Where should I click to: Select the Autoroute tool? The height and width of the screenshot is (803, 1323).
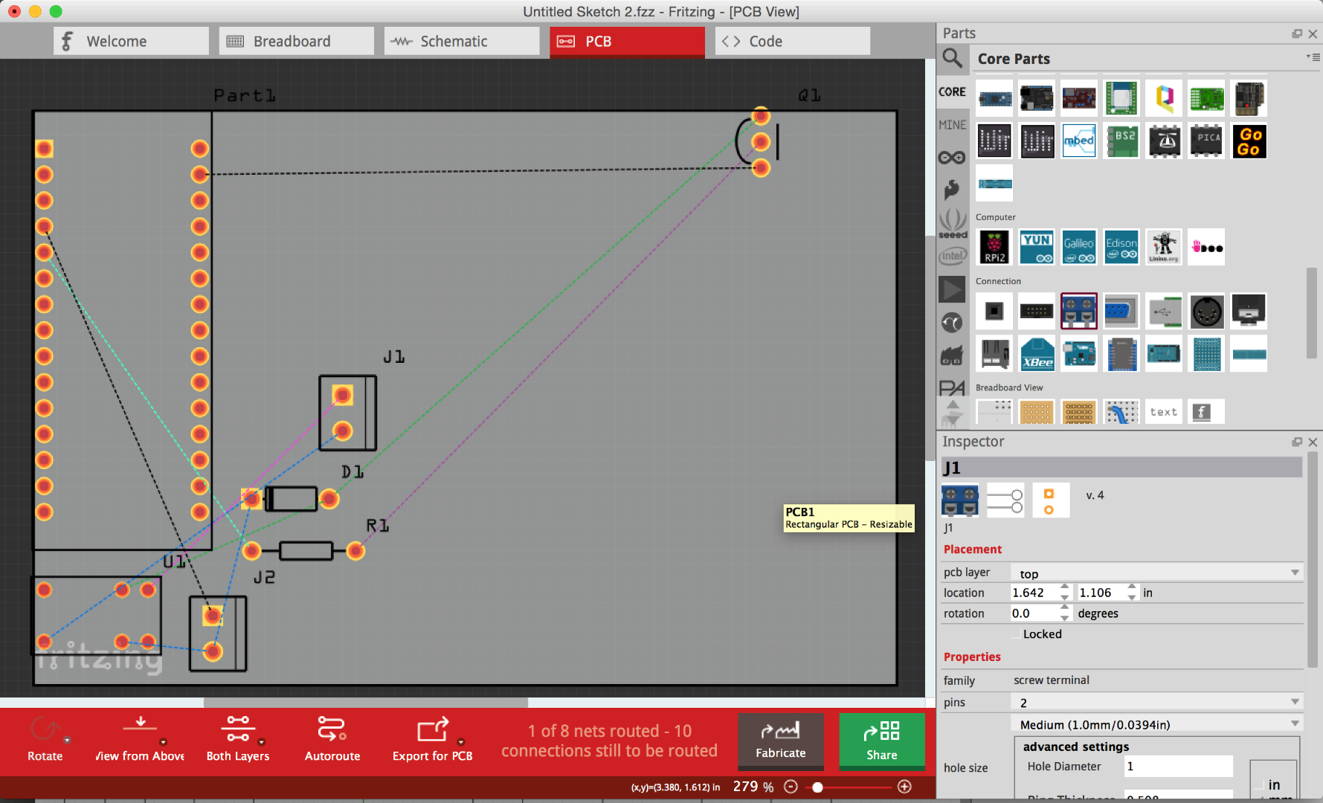[332, 738]
